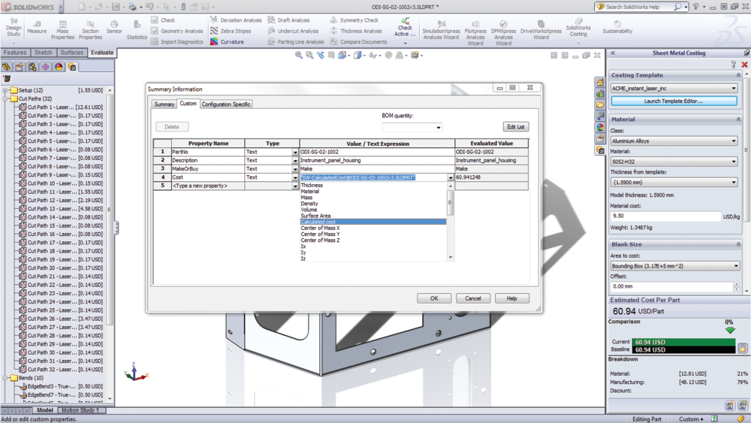
Task: Run Deviation Analysis
Action: pos(236,20)
